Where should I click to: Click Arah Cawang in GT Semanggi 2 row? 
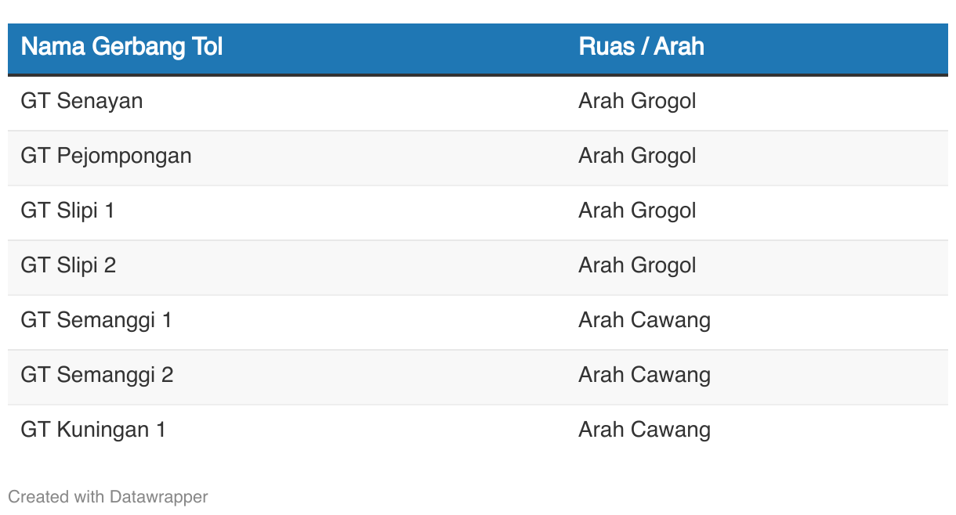[644, 376]
